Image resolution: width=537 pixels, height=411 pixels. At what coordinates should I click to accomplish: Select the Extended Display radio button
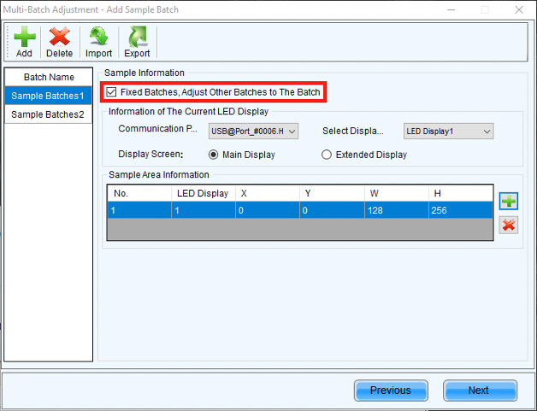pyautogui.click(x=327, y=155)
